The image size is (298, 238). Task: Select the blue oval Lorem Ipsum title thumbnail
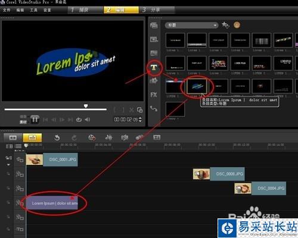pyautogui.click(x=197, y=86)
